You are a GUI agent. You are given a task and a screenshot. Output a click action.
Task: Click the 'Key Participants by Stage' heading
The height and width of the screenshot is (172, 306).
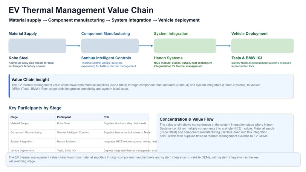click(35, 108)
